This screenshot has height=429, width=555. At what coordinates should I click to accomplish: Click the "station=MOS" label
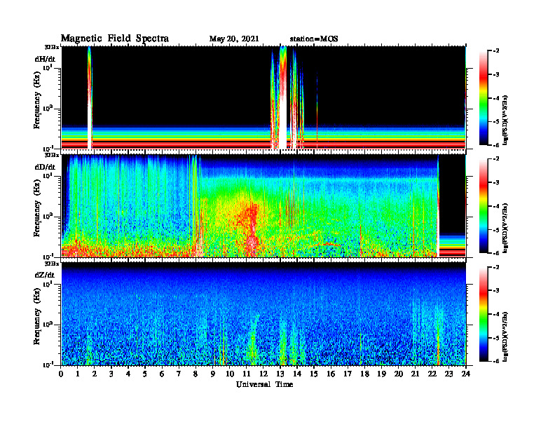tap(314, 39)
